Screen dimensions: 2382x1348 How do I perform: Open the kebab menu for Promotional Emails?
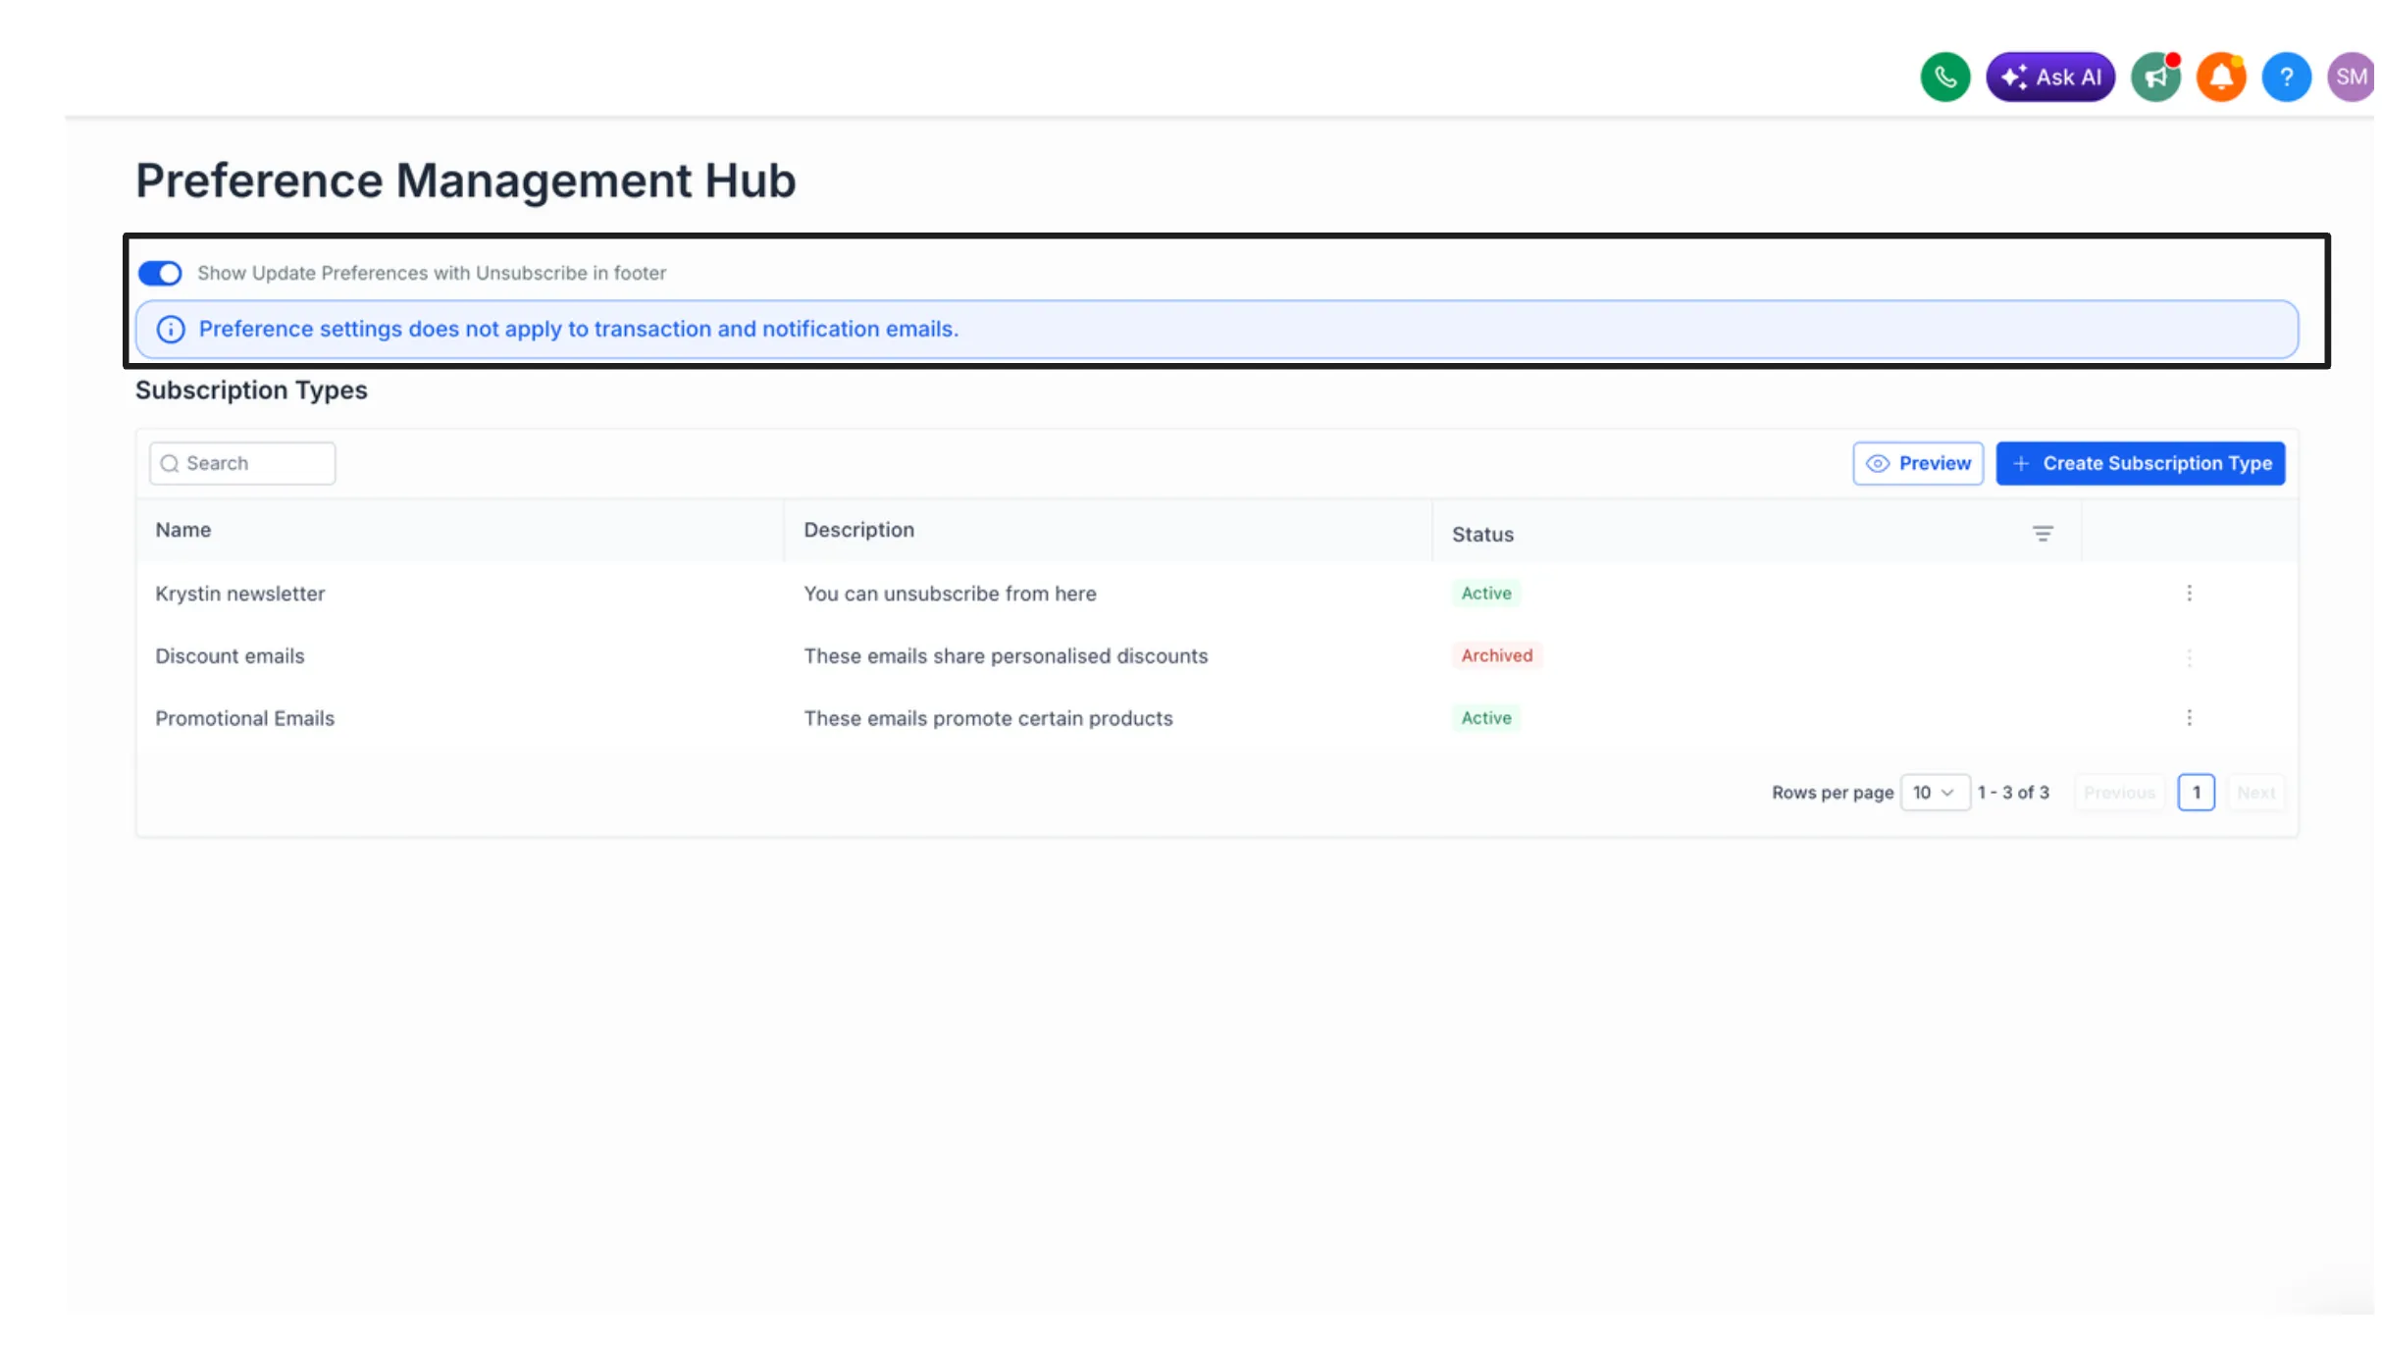coord(2190,717)
